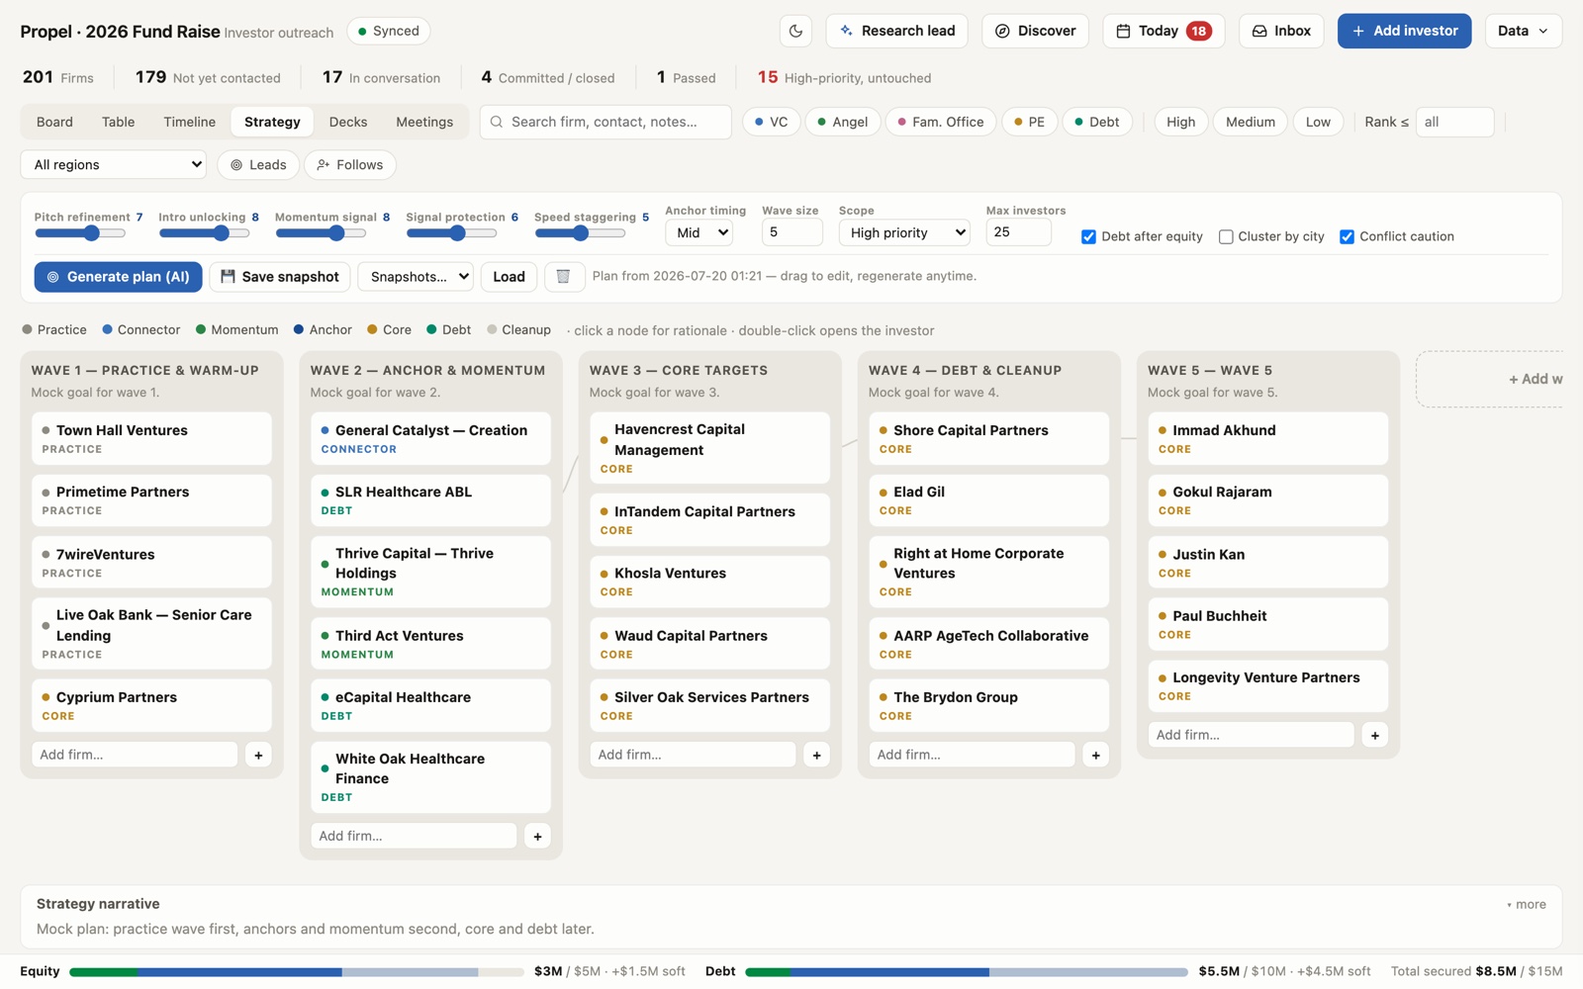
Task: Select the Strategy tab
Action: (x=272, y=122)
